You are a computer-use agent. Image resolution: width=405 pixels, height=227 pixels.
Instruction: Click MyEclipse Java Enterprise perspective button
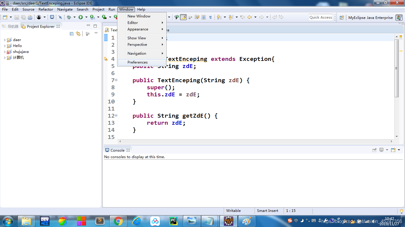(371, 17)
